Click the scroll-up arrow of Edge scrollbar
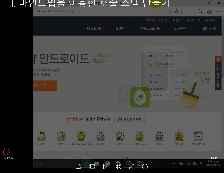 [x=223, y=18]
